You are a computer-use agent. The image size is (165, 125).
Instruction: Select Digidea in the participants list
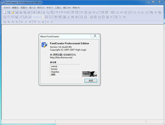pos(55,72)
